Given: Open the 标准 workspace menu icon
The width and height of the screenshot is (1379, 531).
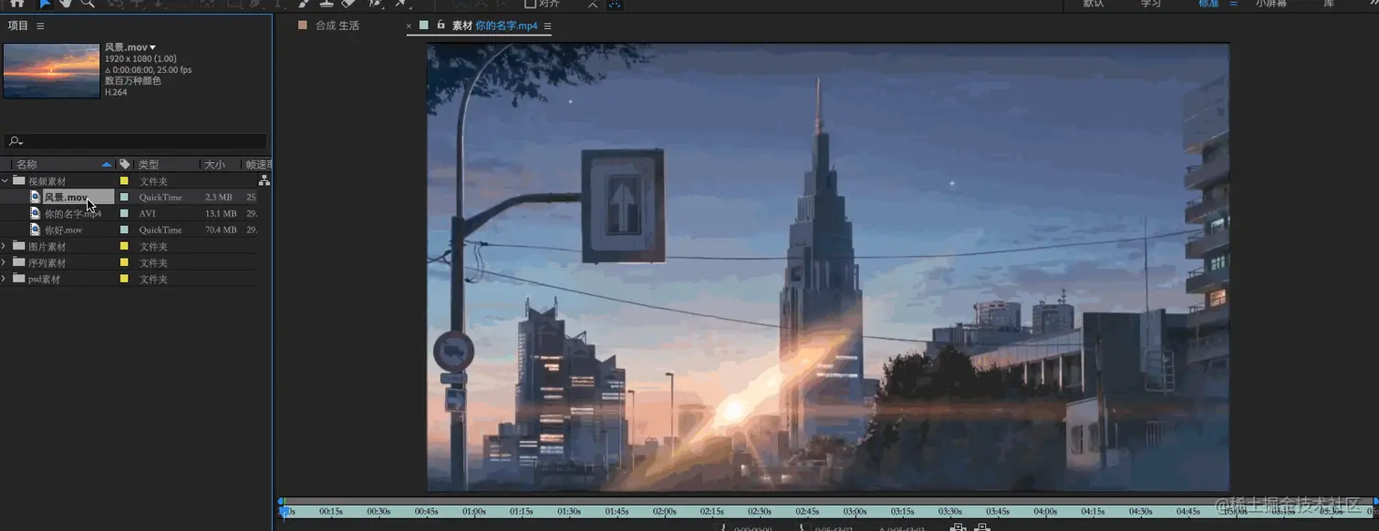Looking at the screenshot, I should tap(1233, 4).
